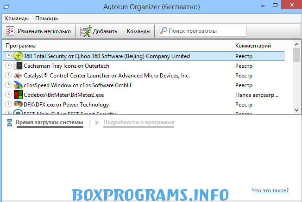Click clock icon beside Cacheman Tray Icons
This screenshot has width=302, height=202.
pos(8,65)
